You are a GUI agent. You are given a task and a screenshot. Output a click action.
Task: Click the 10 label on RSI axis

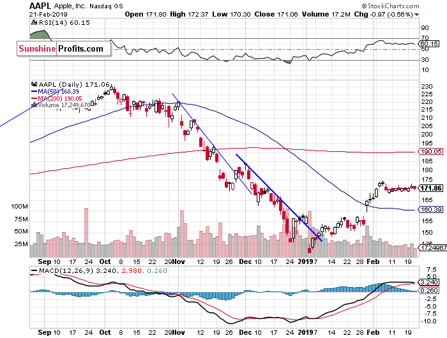tap(425, 70)
